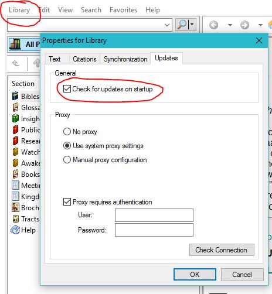272x294 pixels.
Task: Open the search box history dropdown
Action: click(x=167, y=25)
